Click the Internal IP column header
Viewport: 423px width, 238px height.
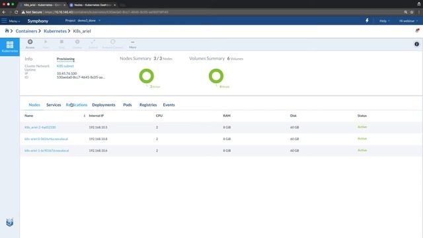pyautogui.click(x=96, y=116)
